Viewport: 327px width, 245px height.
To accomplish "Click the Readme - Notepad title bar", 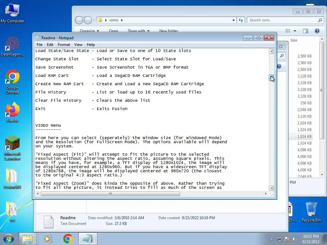I will click(x=138, y=38).
